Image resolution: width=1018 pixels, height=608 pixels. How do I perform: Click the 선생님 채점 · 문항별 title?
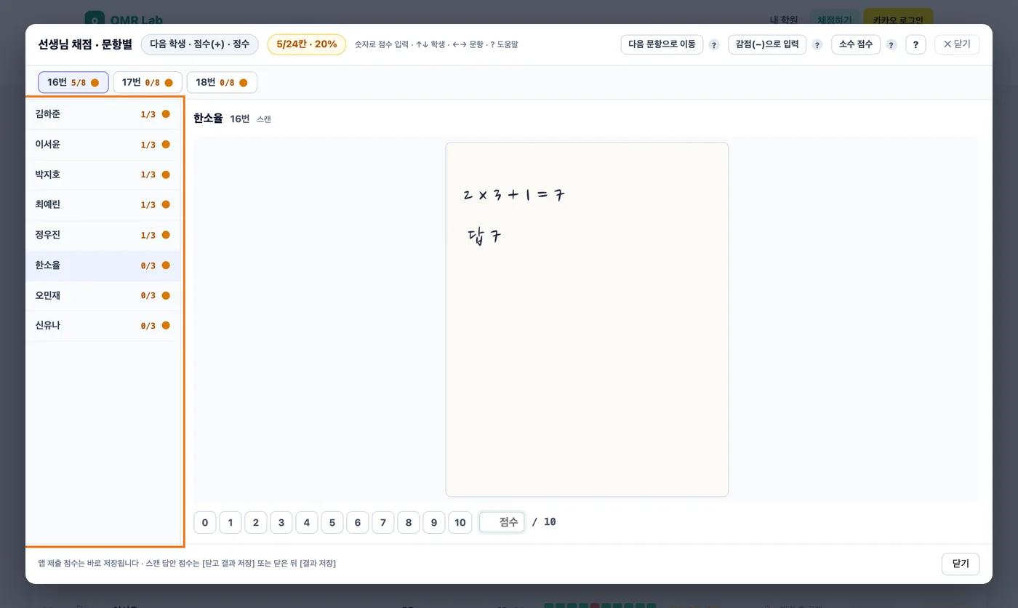(x=85, y=44)
